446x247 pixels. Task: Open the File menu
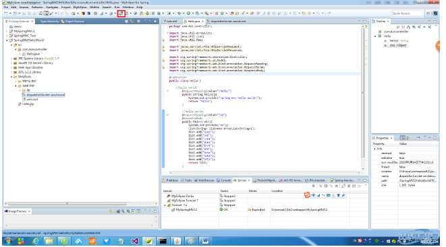coord(5,7)
